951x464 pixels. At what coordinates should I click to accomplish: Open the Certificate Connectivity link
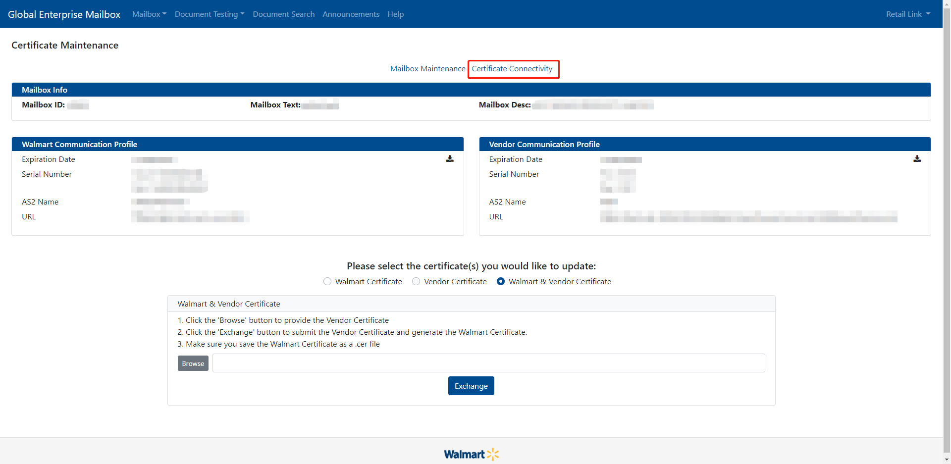pyautogui.click(x=512, y=69)
